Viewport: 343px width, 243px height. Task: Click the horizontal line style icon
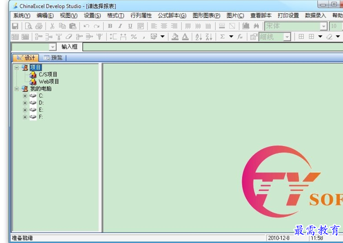point(222,26)
